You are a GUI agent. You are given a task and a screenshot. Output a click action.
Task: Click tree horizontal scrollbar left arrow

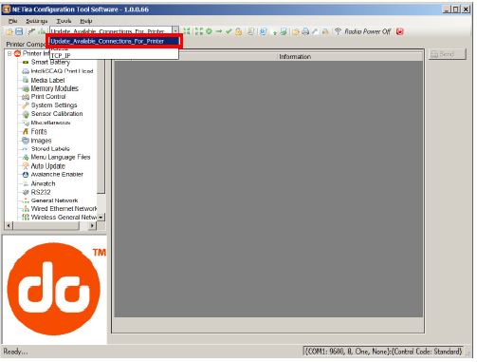9,226
